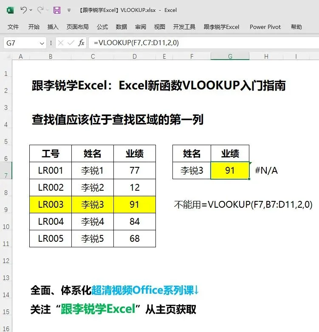This screenshot has height=332, width=319.
Task: Select column E header
Action: [x=164, y=56]
